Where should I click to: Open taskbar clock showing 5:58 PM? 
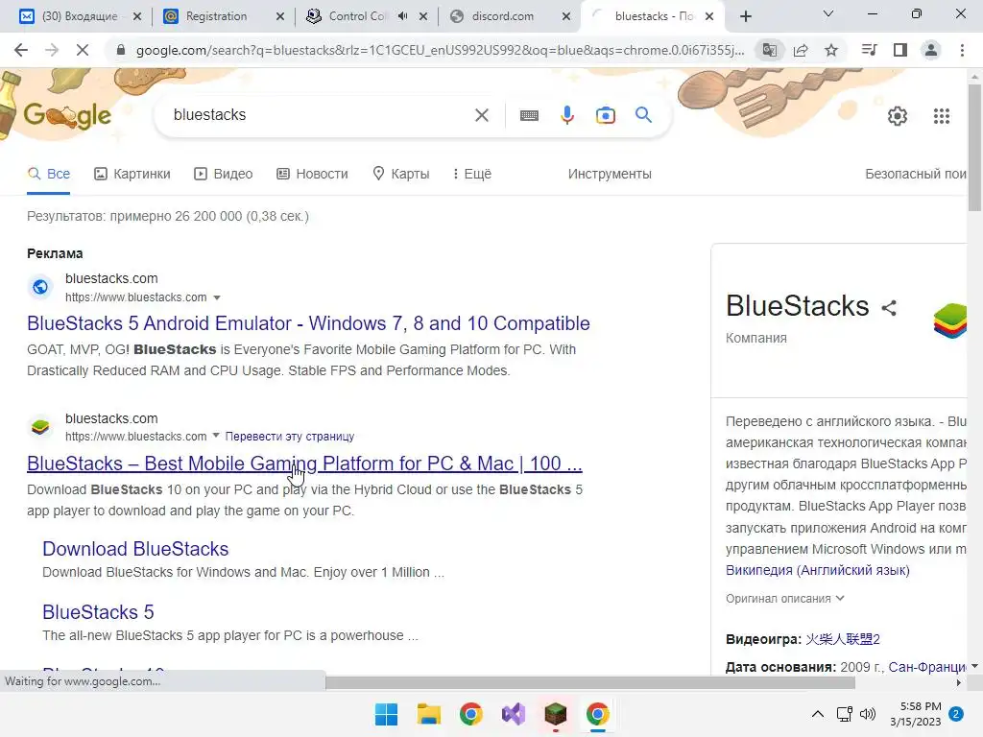pyautogui.click(x=916, y=714)
